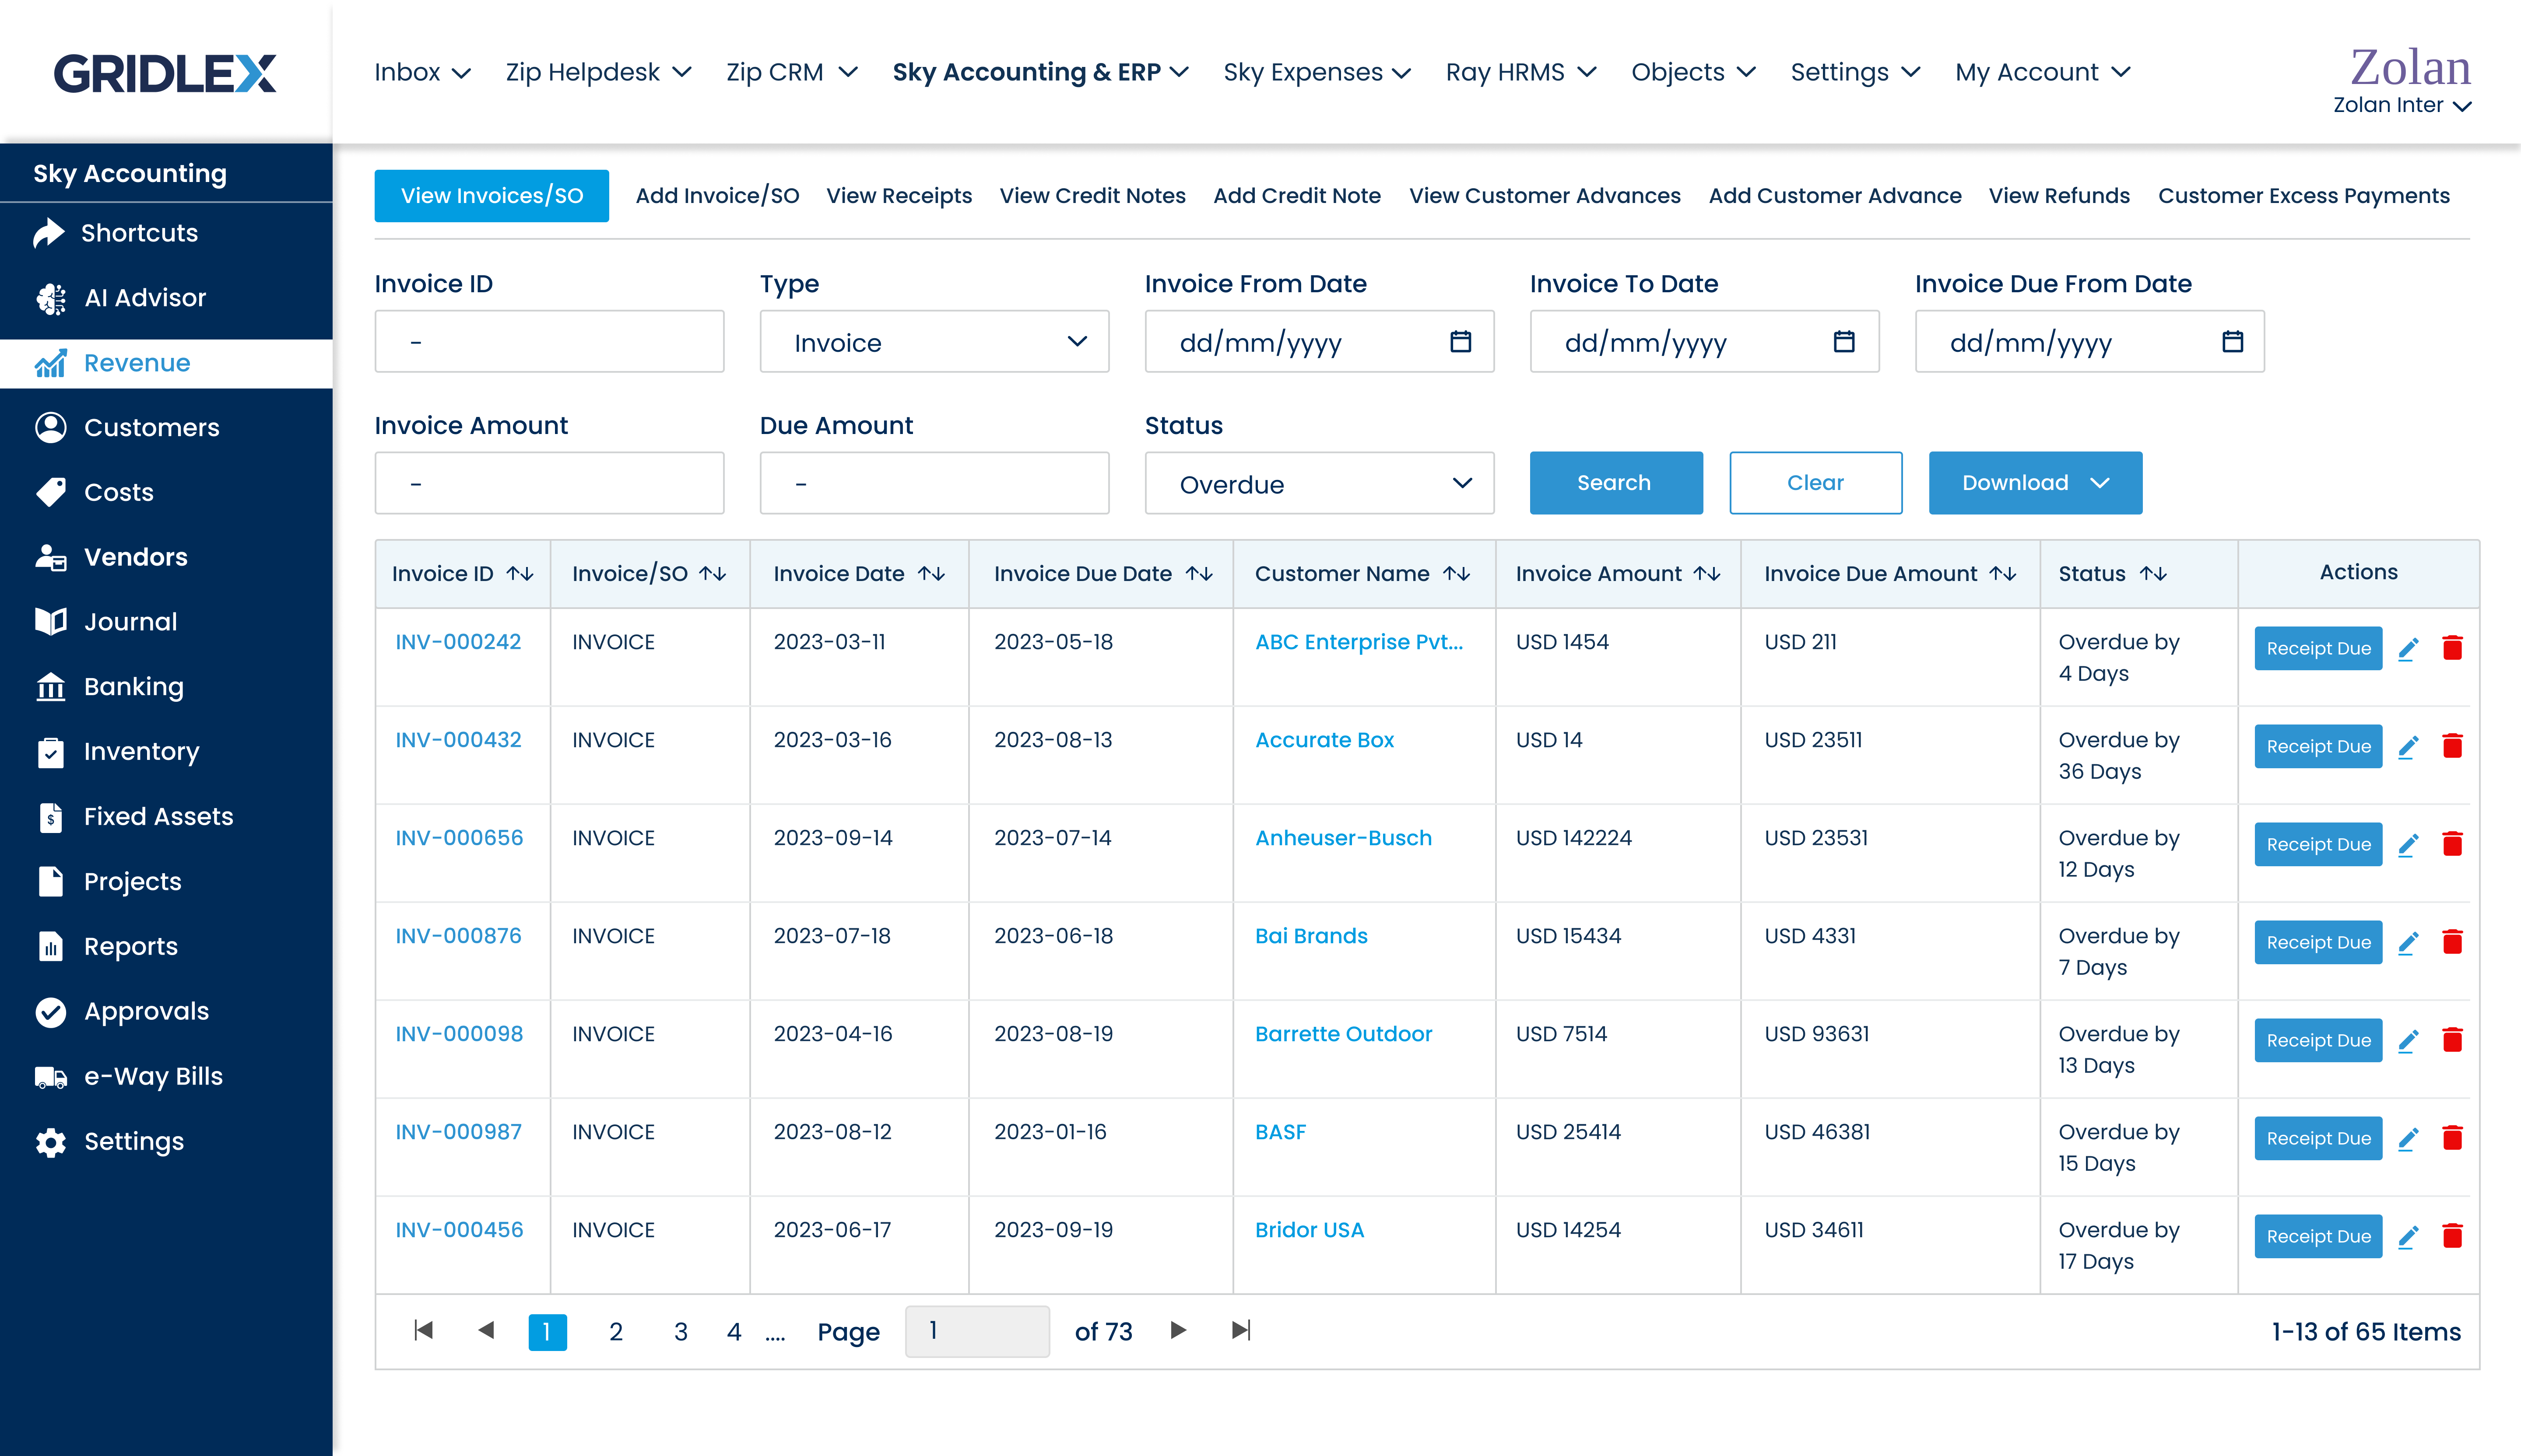Sort table by Invoice Date column arrows
The image size is (2521, 1456).
click(x=931, y=574)
